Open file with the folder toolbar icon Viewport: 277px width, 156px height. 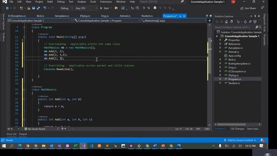[x=29, y=8]
